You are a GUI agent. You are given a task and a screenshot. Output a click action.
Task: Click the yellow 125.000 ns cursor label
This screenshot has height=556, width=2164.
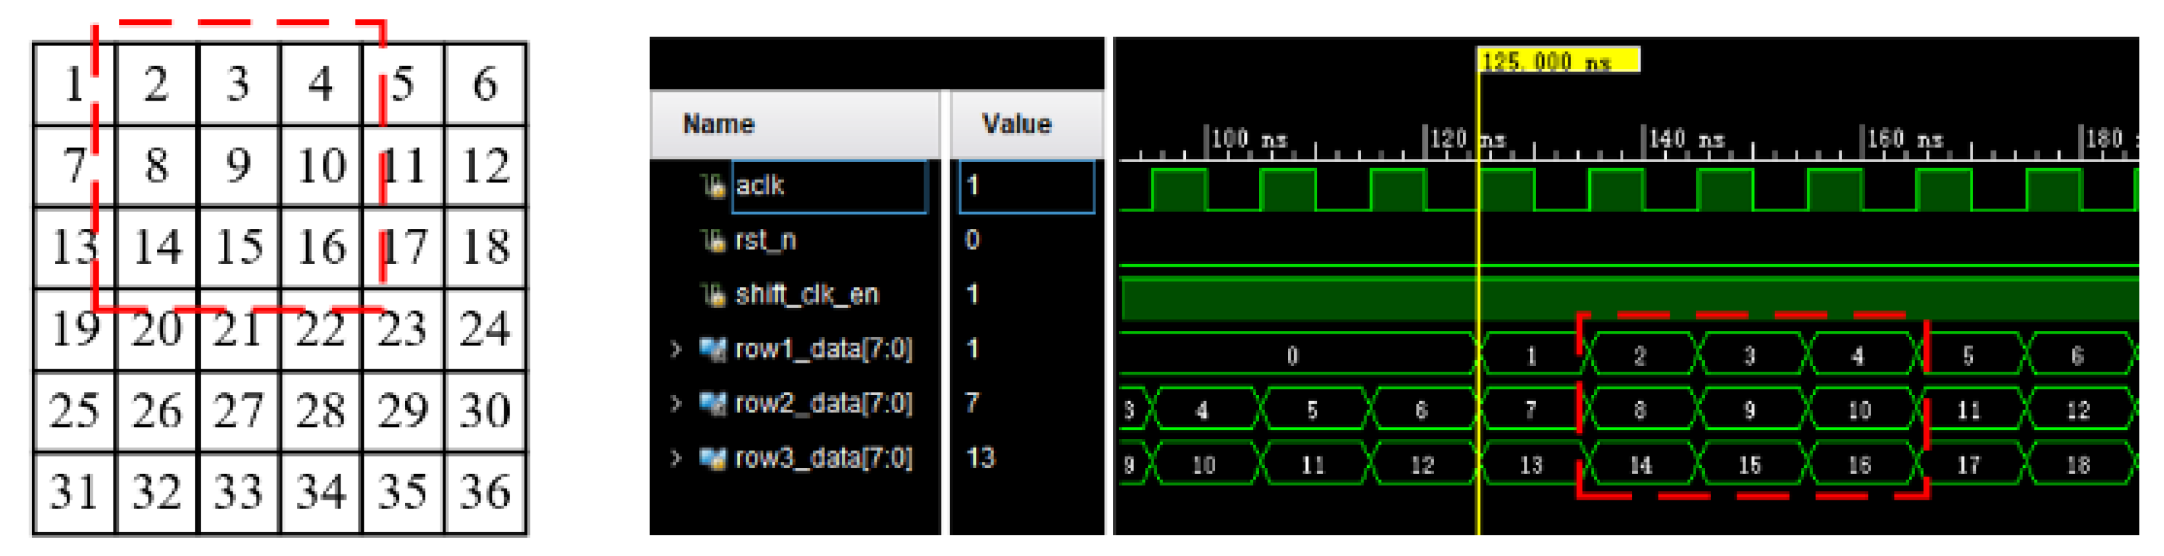pyautogui.click(x=1556, y=61)
